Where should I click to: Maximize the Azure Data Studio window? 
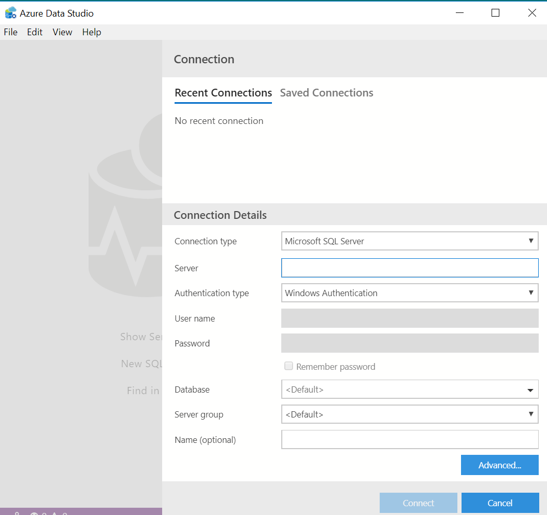495,13
